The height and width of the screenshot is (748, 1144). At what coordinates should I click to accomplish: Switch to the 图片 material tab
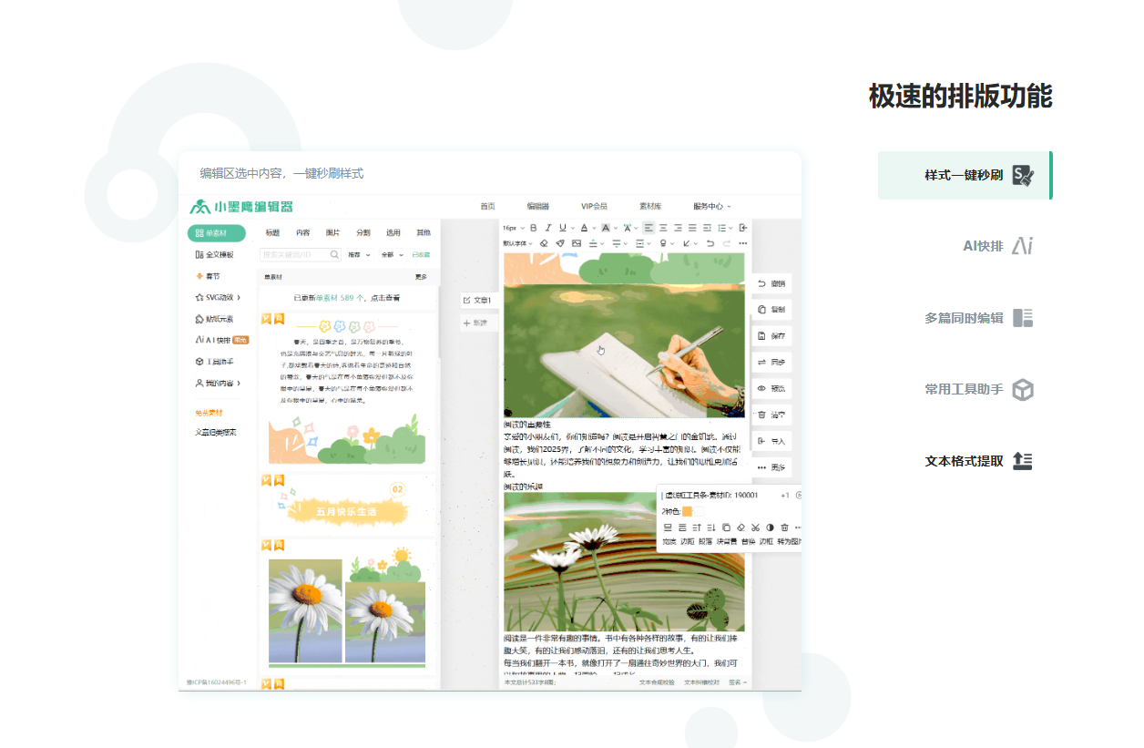332,232
